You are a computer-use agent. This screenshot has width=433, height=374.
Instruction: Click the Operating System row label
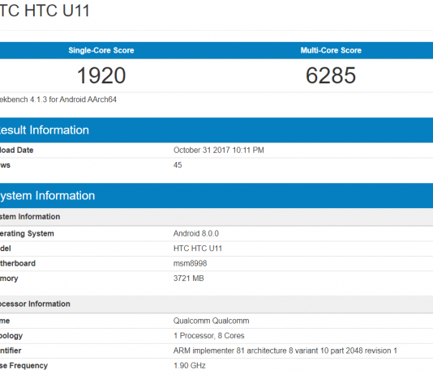tap(27, 234)
